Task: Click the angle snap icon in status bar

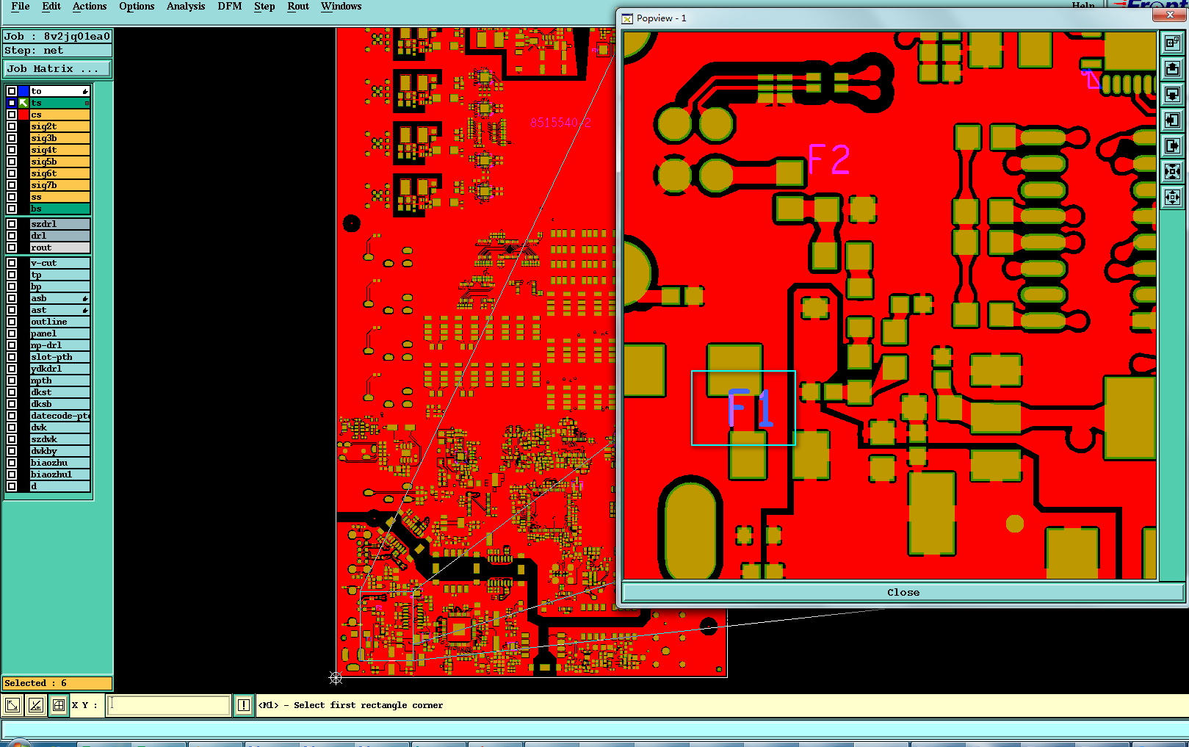Action: (x=36, y=705)
